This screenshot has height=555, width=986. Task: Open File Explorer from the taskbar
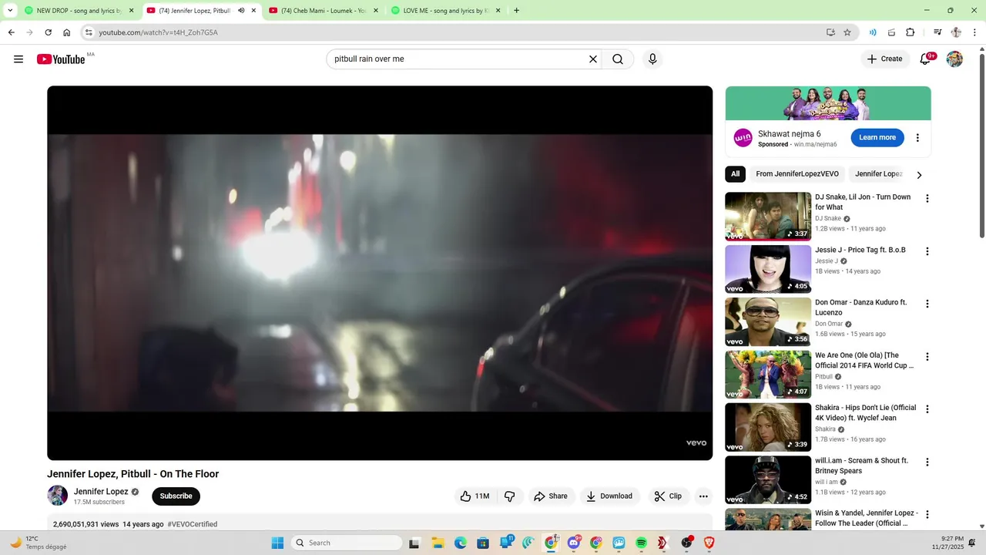(437, 543)
